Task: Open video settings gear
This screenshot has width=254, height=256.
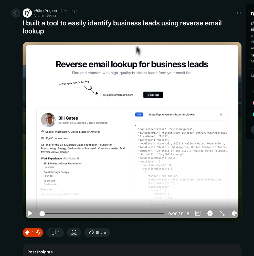Action: pos(210,213)
